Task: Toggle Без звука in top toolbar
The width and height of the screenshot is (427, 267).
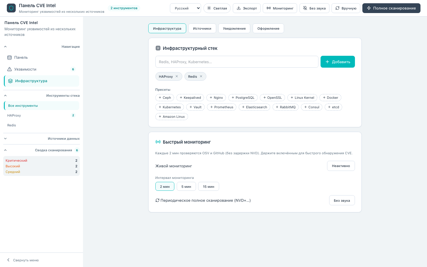Action: pos(314,8)
